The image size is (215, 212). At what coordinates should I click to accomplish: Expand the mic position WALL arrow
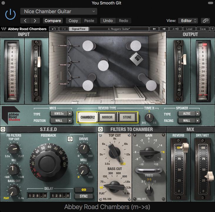(x=70, y=121)
